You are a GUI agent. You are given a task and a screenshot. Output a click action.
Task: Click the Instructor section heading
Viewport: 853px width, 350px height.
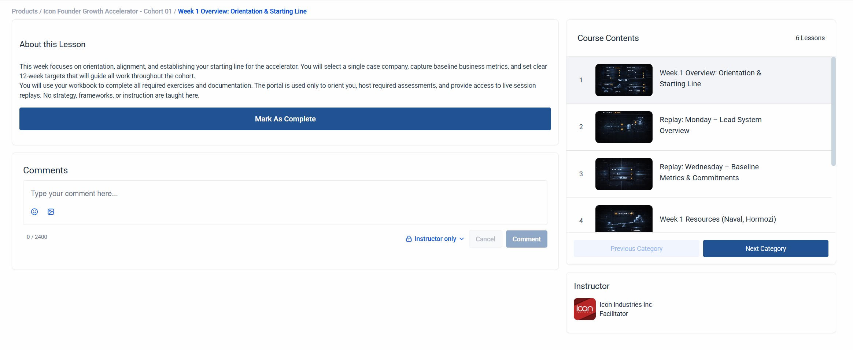pos(591,286)
